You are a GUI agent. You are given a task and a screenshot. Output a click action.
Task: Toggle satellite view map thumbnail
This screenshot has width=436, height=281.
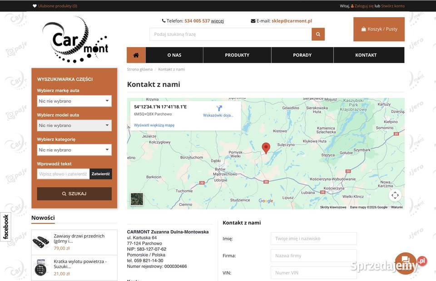pyautogui.click(x=137, y=199)
